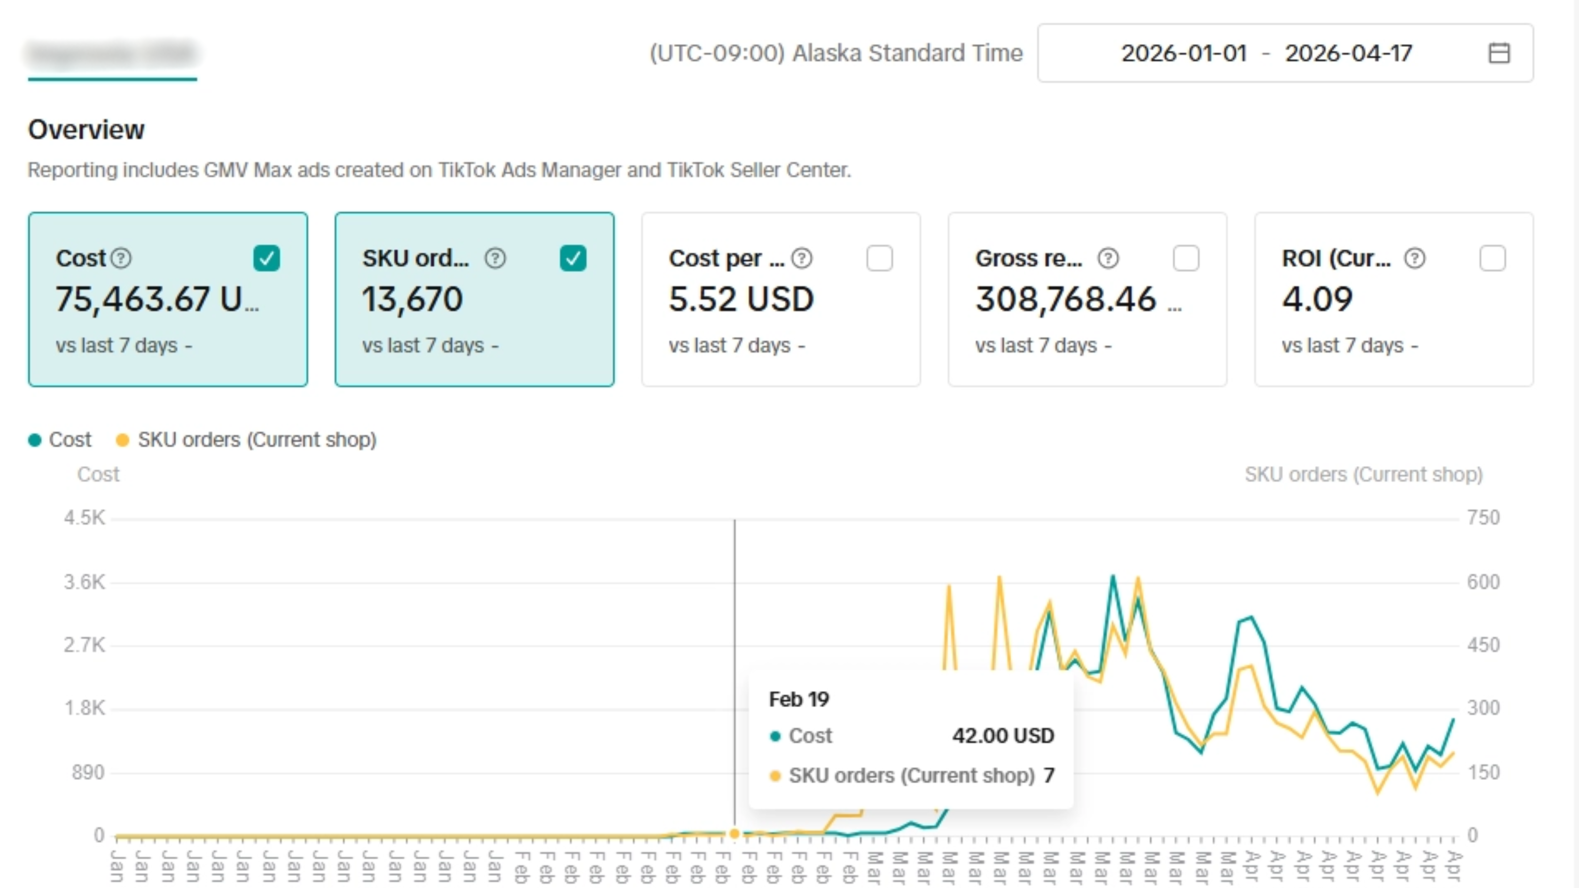Click the Alaska Standard Time timezone label
This screenshot has height=888, width=1579.
tap(836, 53)
